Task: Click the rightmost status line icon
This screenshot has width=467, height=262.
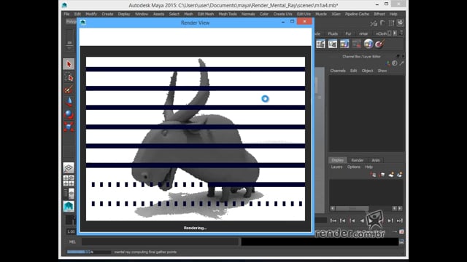Action: click(x=401, y=23)
